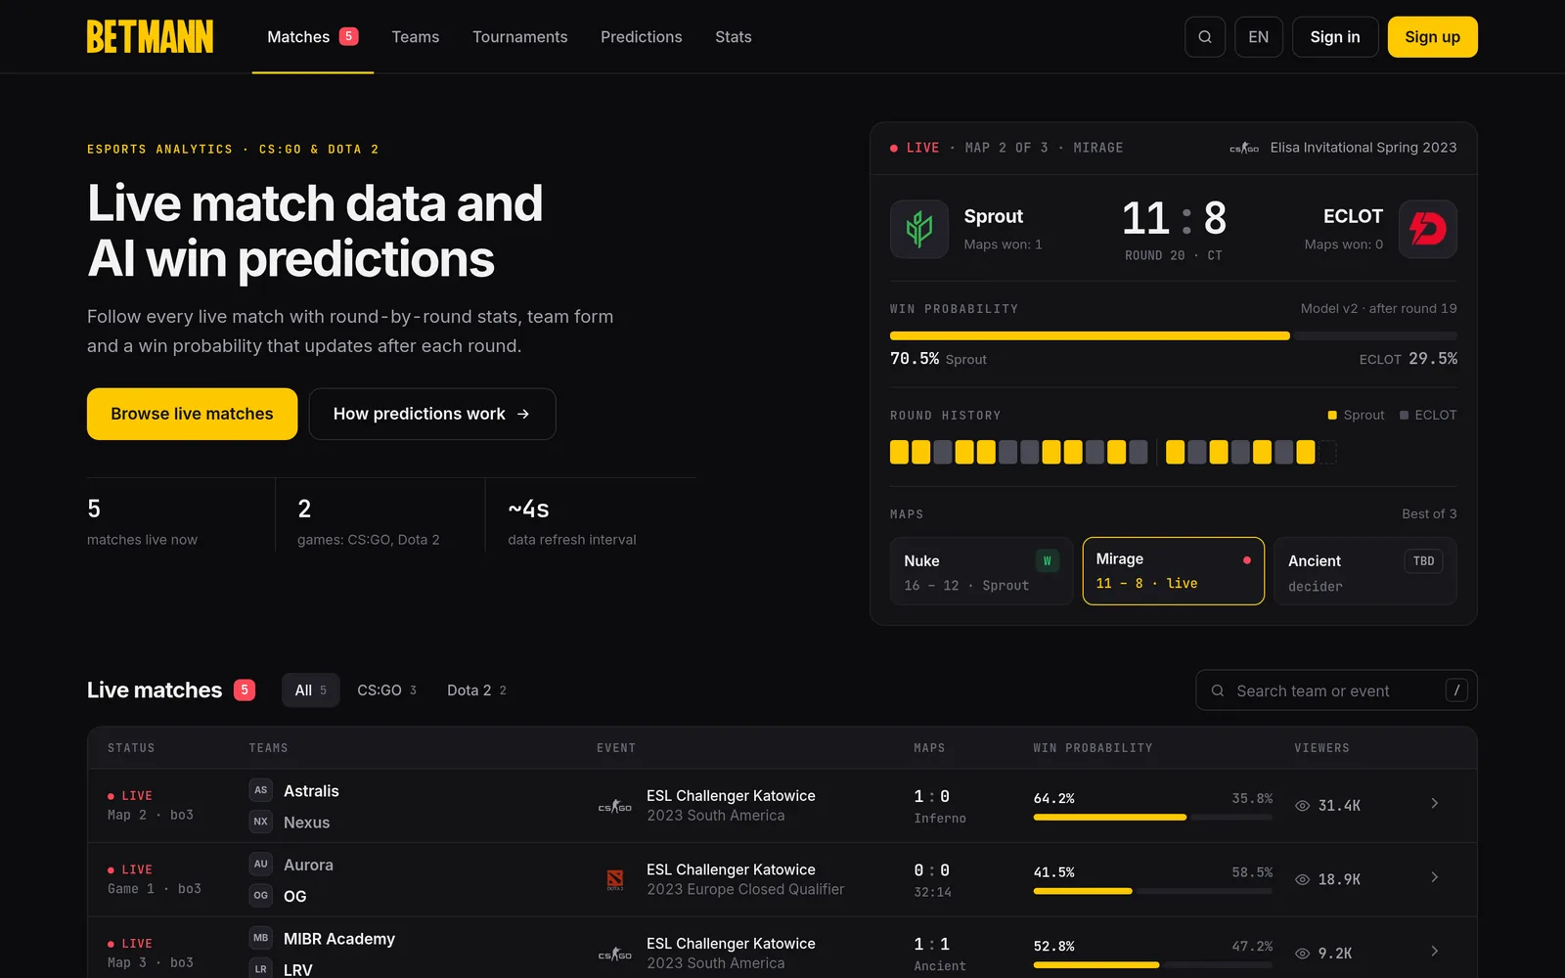The image size is (1565, 978).
Task: Go to Stats in the navigation
Action: (x=734, y=37)
